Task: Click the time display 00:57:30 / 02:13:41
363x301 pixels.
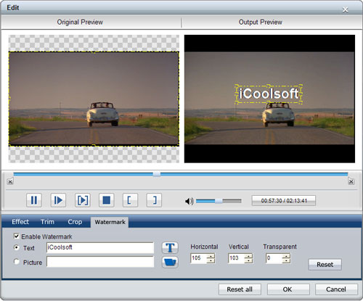Action: (x=284, y=201)
